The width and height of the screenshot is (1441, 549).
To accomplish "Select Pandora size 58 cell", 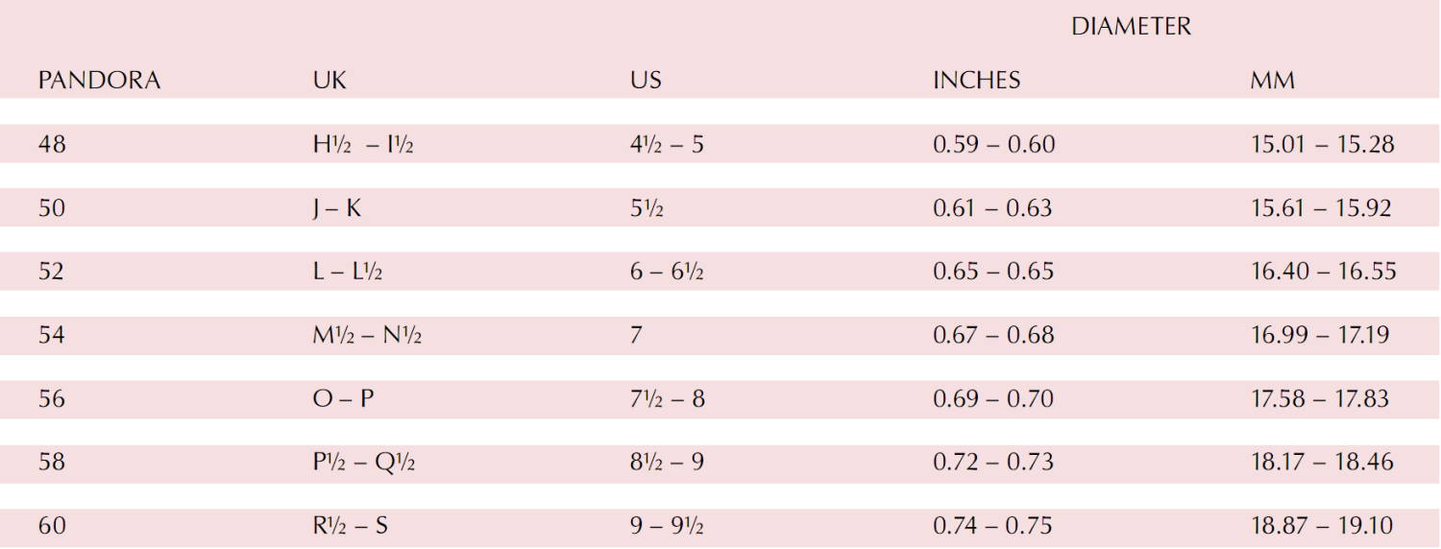I will click(x=52, y=462).
